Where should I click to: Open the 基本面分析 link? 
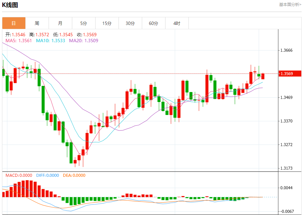coord(290,5)
